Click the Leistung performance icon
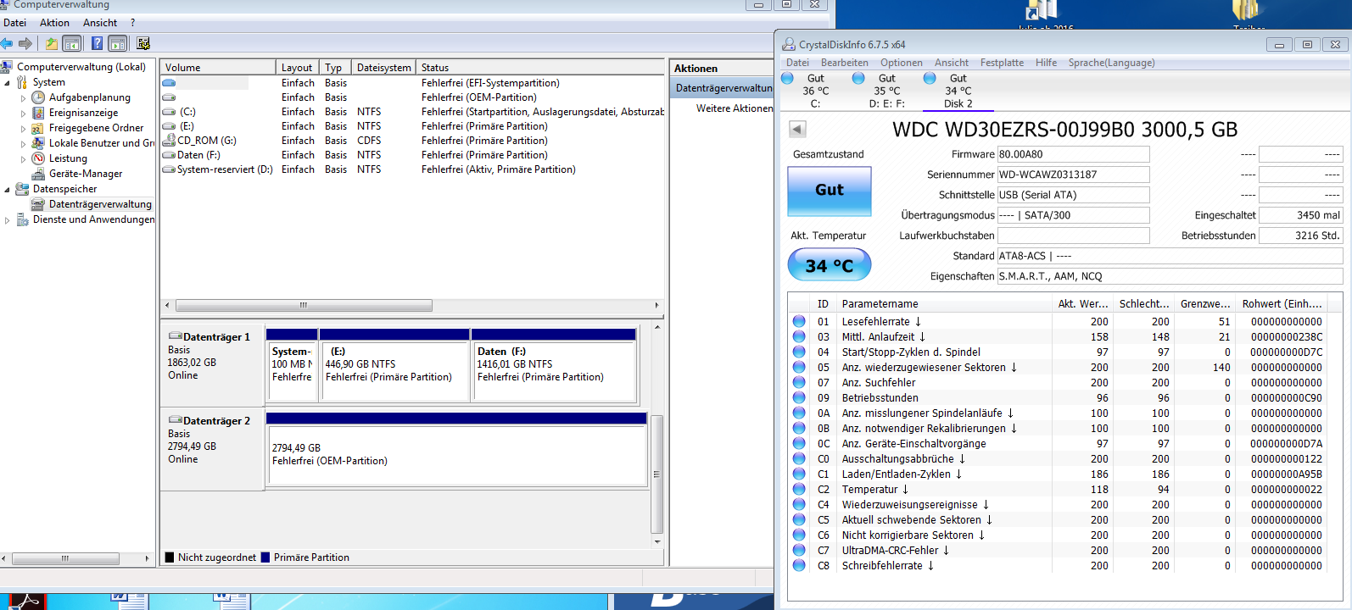The height and width of the screenshot is (610, 1352). point(38,158)
